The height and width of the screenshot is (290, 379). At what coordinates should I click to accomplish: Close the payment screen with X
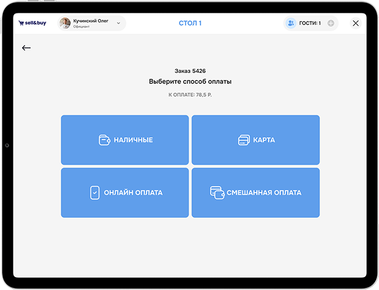pos(356,23)
